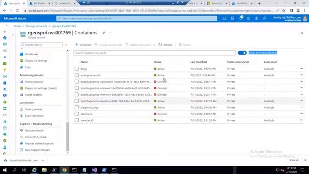Click resource menu Search (Ctrl+/) field
Screen dimensions: 309x174
[x=41, y=45]
